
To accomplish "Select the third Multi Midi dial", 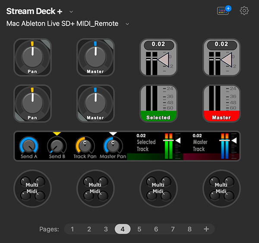I will pos(158,189).
